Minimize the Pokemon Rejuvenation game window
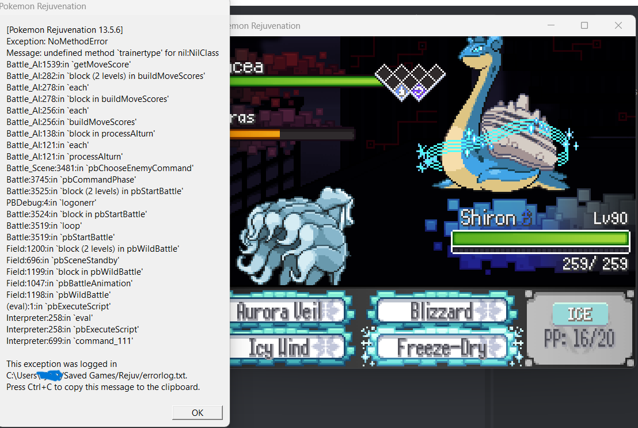This screenshot has height=428, width=638. pos(551,25)
